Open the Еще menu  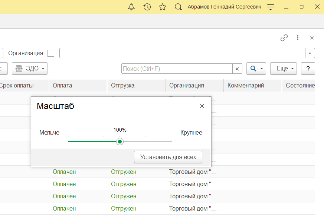pos(283,69)
